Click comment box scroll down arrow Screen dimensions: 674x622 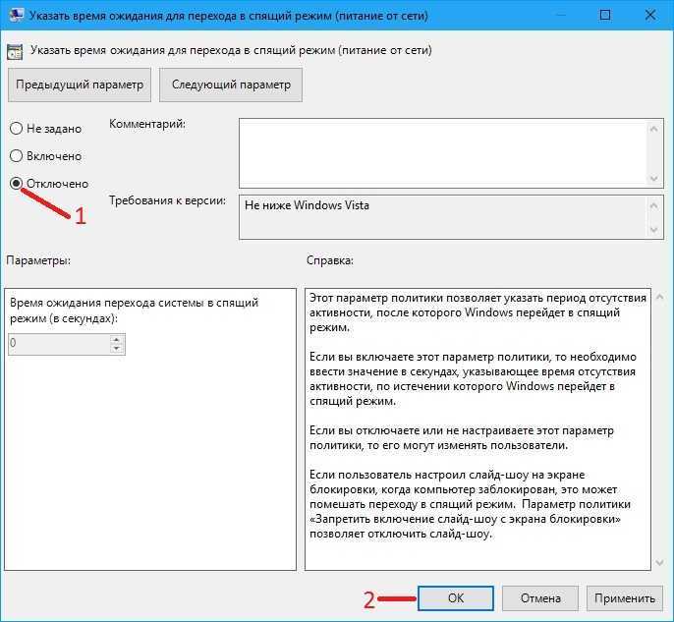pyautogui.click(x=654, y=178)
